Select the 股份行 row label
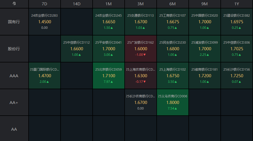This screenshot has height=141, width=253. point(14,49)
